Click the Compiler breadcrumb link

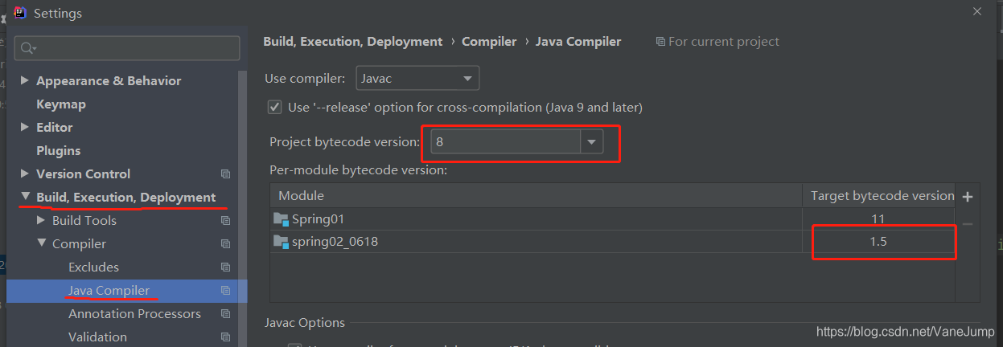489,42
